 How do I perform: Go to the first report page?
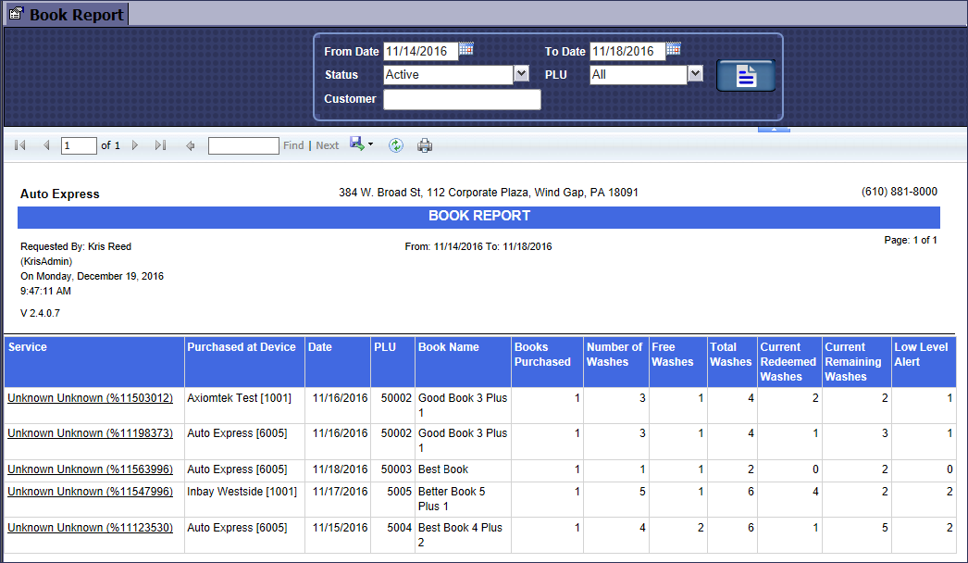(x=20, y=145)
